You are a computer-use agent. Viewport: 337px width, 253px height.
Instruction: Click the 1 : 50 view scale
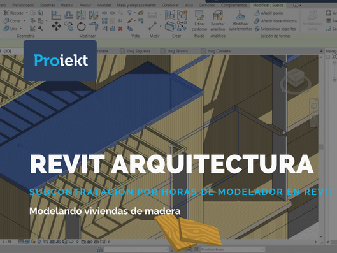point(7,242)
